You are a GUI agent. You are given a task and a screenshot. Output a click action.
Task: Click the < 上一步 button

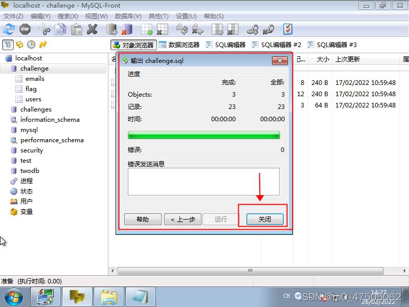(183, 220)
